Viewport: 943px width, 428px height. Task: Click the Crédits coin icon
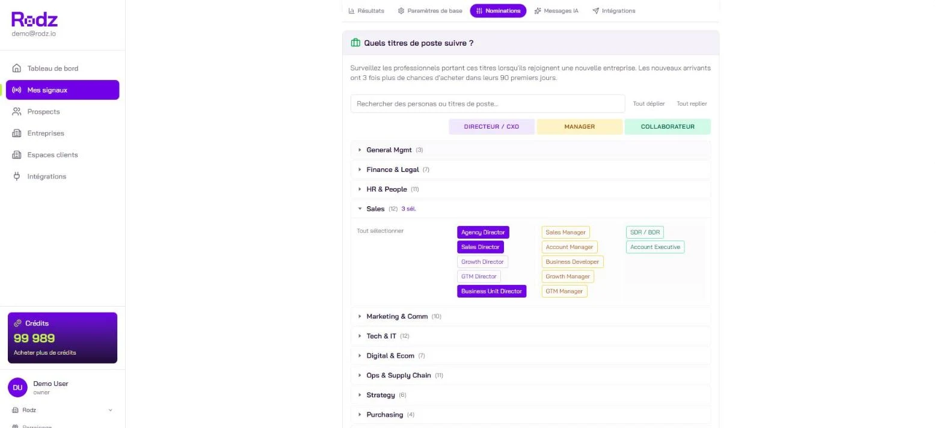click(x=17, y=323)
